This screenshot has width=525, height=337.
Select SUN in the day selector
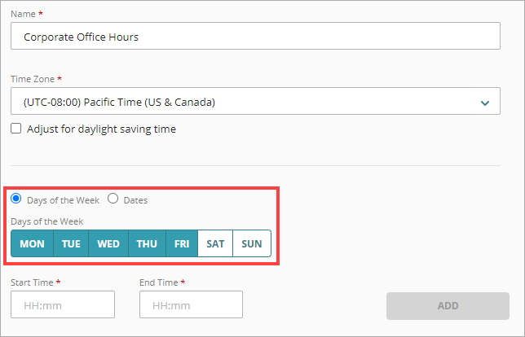[x=251, y=244]
